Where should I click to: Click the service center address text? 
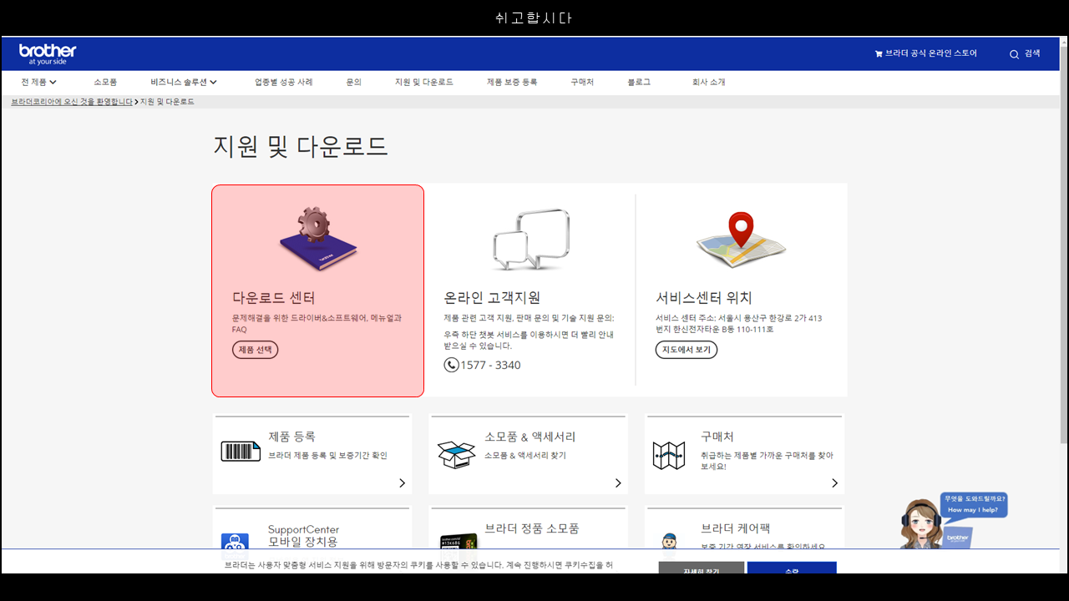tap(739, 324)
